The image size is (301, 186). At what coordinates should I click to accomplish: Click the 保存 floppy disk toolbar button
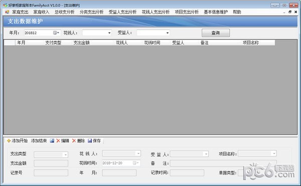[x=94, y=141]
